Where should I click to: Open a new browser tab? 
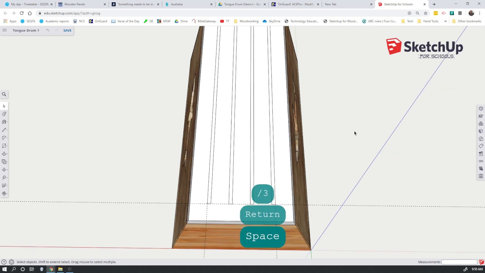(x=434, y=4)
